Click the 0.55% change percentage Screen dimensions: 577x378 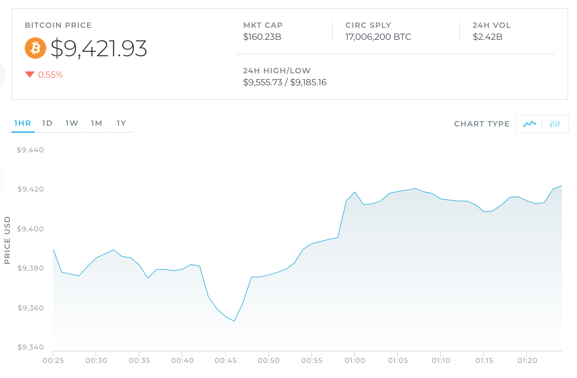(x=50, y=75)
